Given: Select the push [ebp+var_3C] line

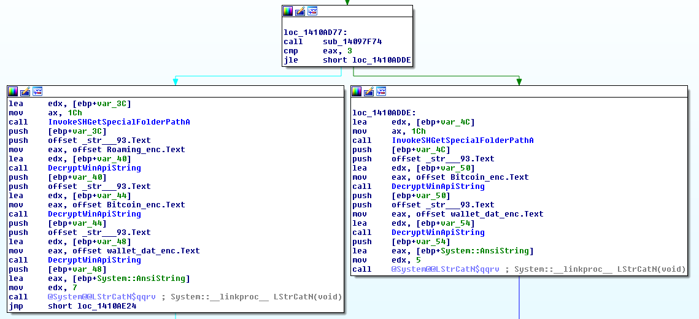Looking at the screenshot, I should pos(58,131).
